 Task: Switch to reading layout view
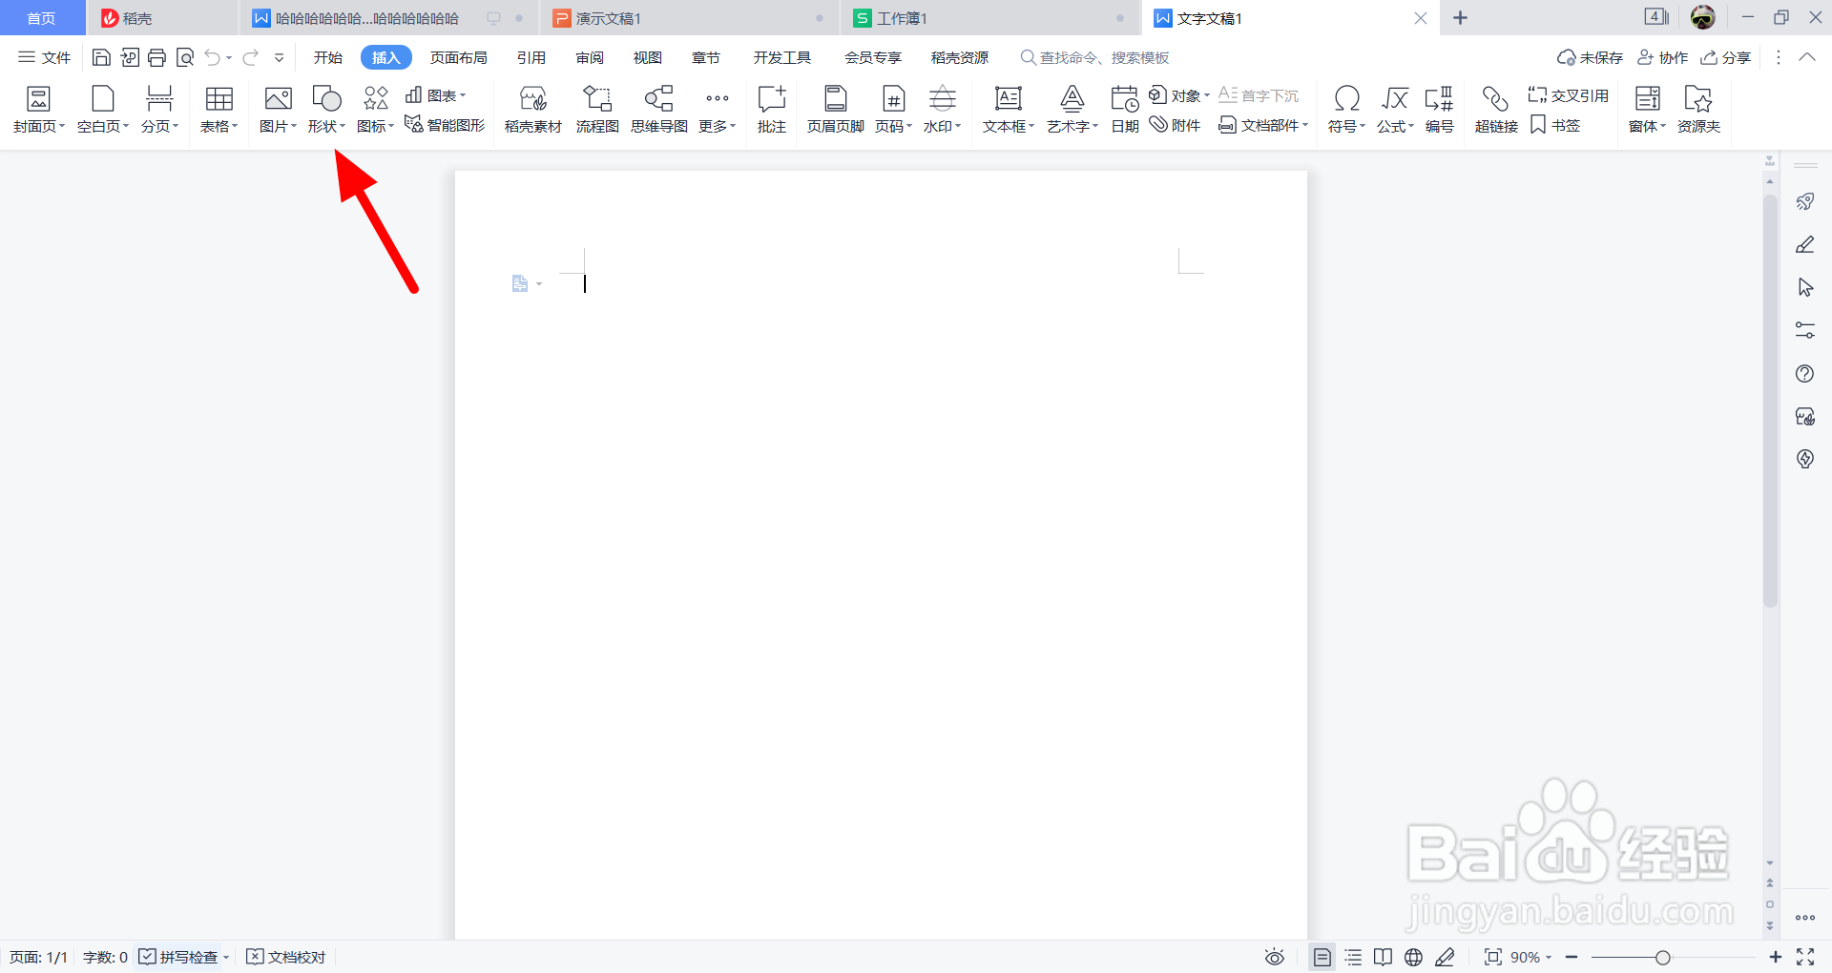click(x=1383, y=957)
